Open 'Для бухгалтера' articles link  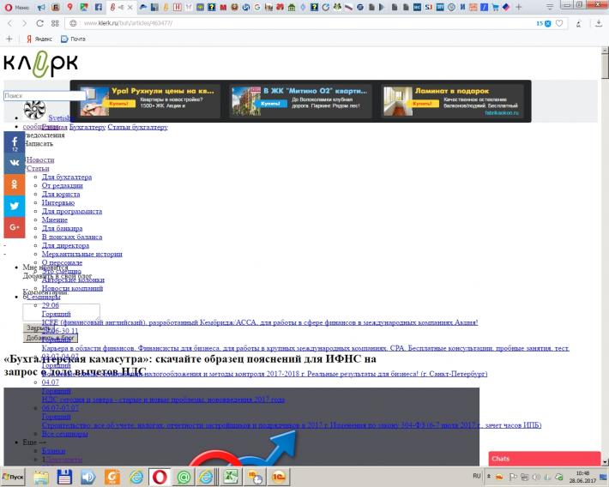[67, 177]
